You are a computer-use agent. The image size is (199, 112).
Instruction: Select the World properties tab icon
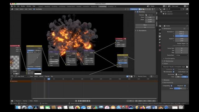click(160, 45)
